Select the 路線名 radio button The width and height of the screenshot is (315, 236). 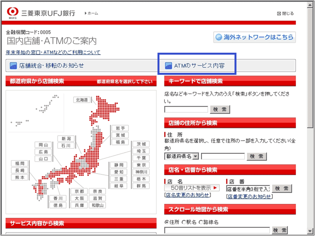point(201,222)
